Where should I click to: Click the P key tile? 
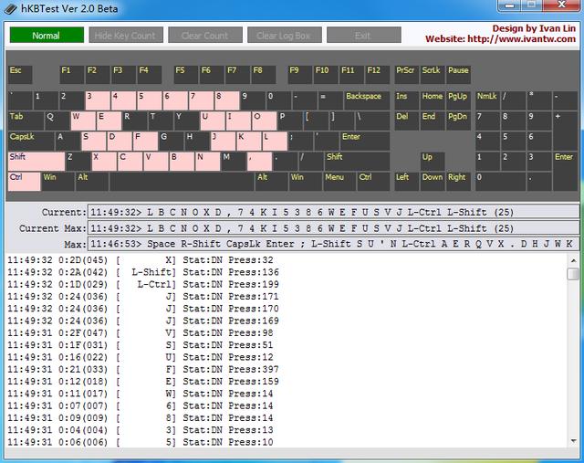point(290,121)
